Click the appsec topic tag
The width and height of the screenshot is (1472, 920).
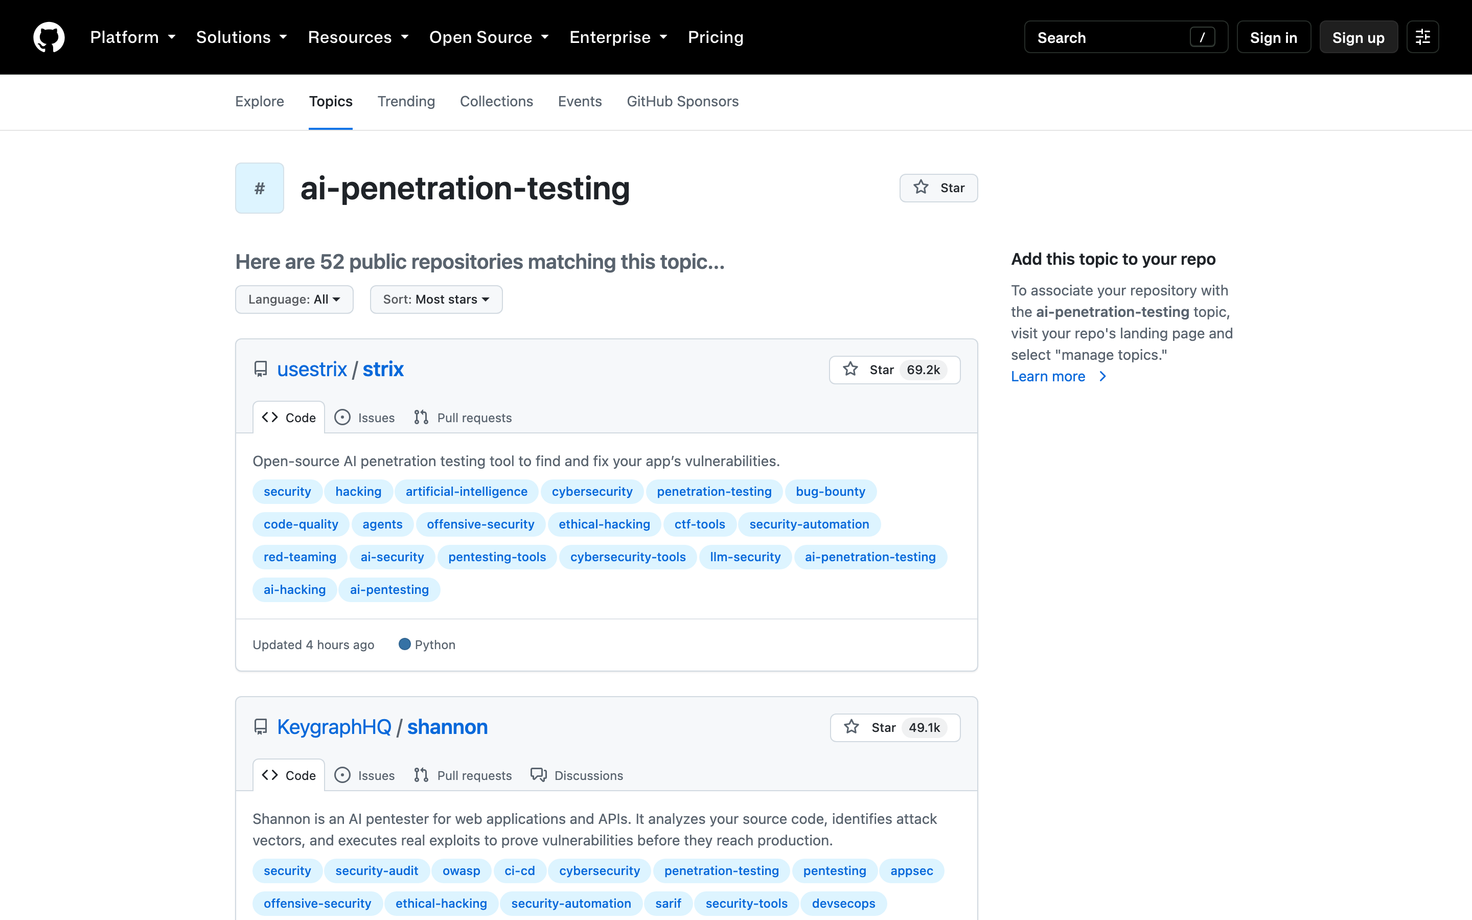(x=911, y=871)
